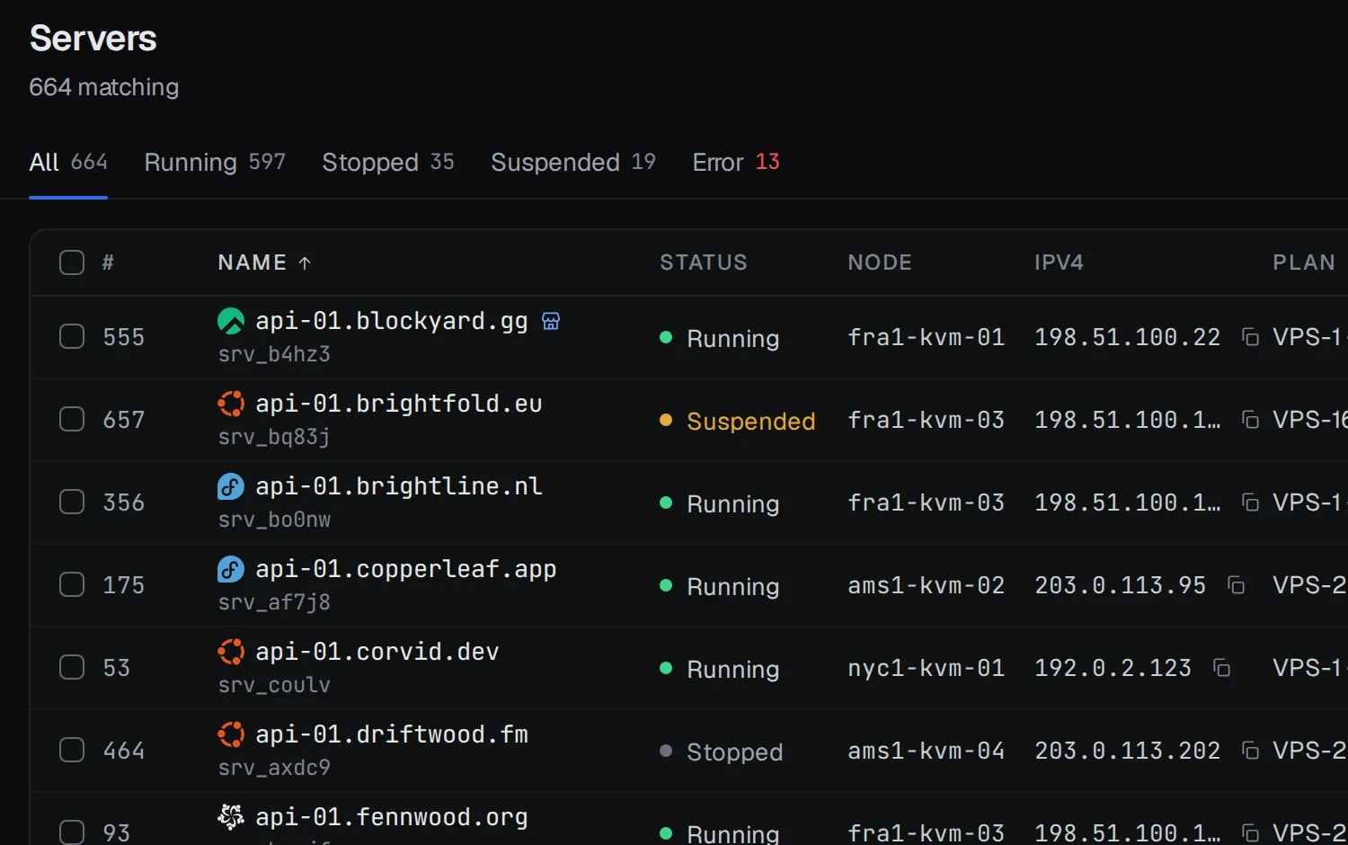Screen dimensions: 1348x845
Task: Click the Stopped status of driftwood.fm
Action: [x=722, y=752]
